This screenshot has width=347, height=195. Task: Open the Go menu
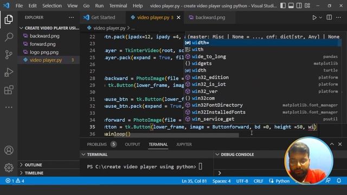tap(86, 6)
